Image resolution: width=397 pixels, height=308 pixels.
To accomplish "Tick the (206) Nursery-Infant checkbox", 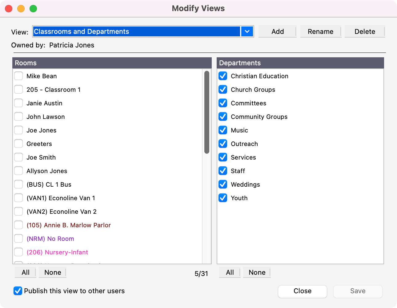I will coord(19,252).
